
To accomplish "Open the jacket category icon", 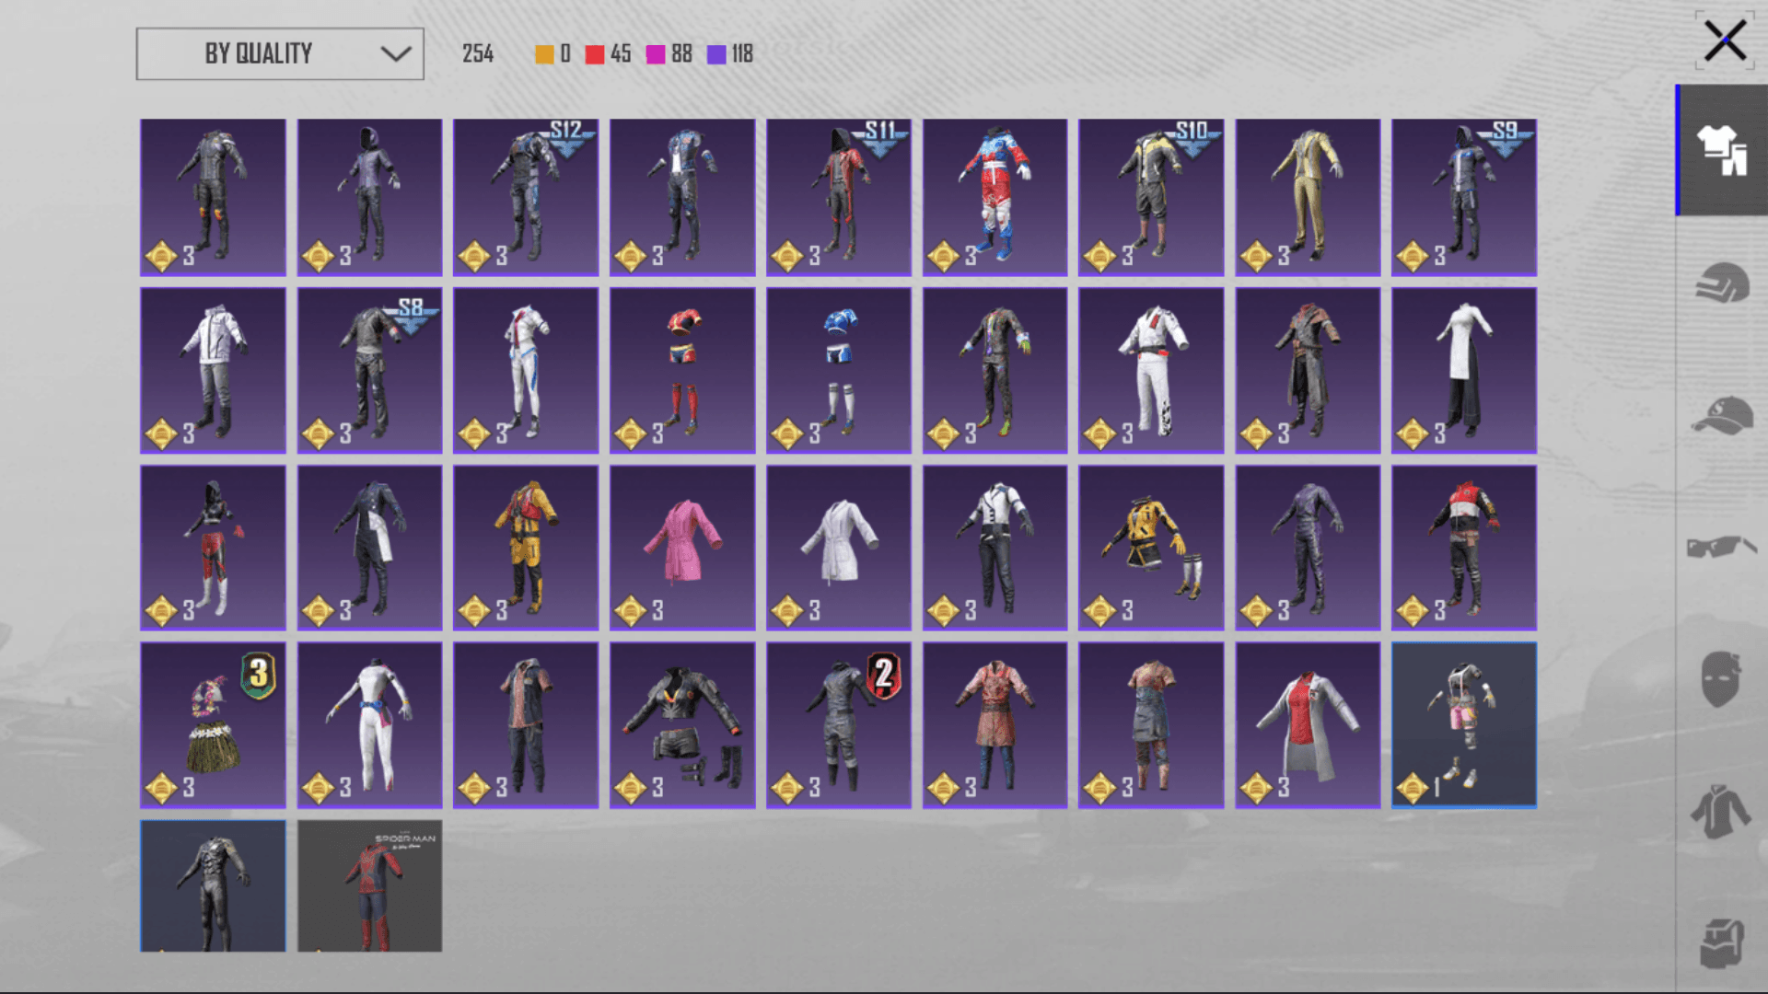I will pyautogui.click(x=1720, y=812).
